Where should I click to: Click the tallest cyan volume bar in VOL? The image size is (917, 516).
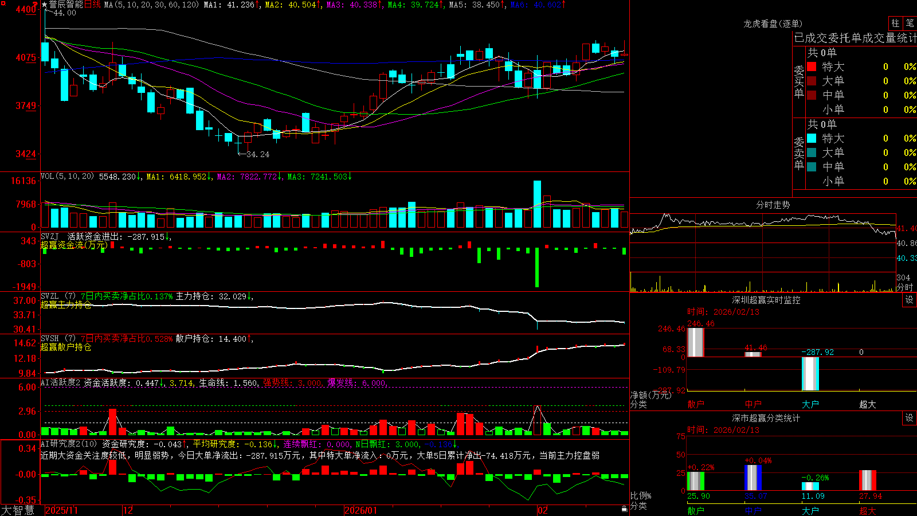[537, 204]
